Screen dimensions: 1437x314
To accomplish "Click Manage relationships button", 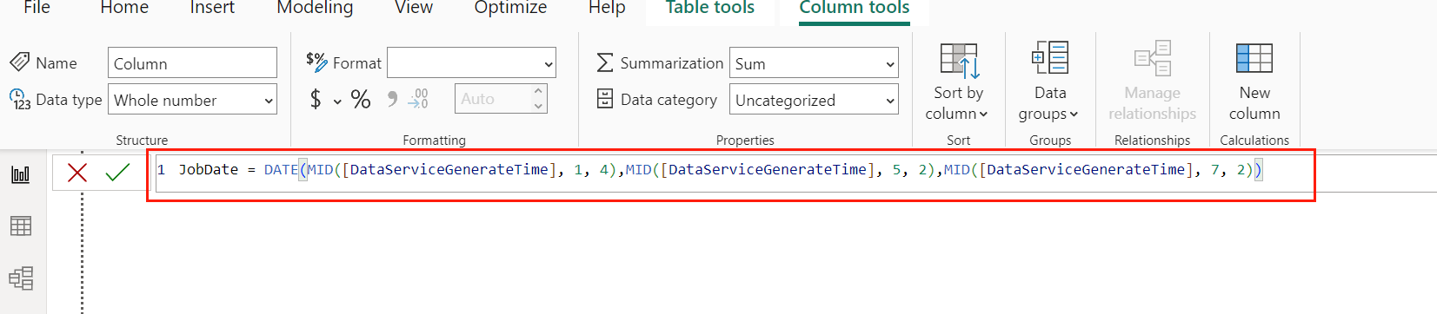I will coord(1153,82).
